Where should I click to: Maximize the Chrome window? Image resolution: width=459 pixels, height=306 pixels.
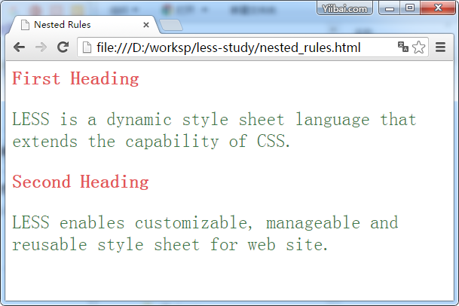410,8
